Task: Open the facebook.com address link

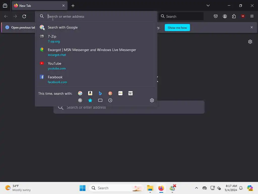Action: click(x=57, y=82)
